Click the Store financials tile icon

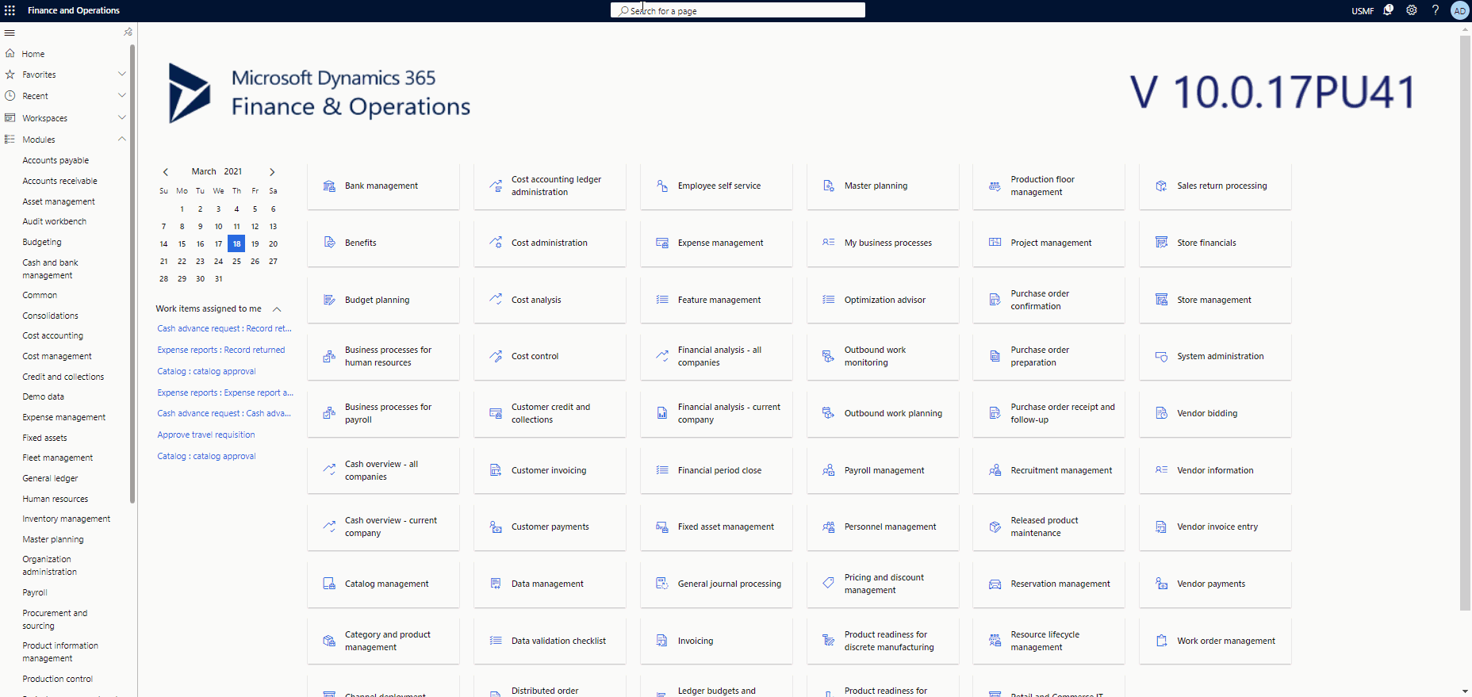click(x=1162, y=243)
